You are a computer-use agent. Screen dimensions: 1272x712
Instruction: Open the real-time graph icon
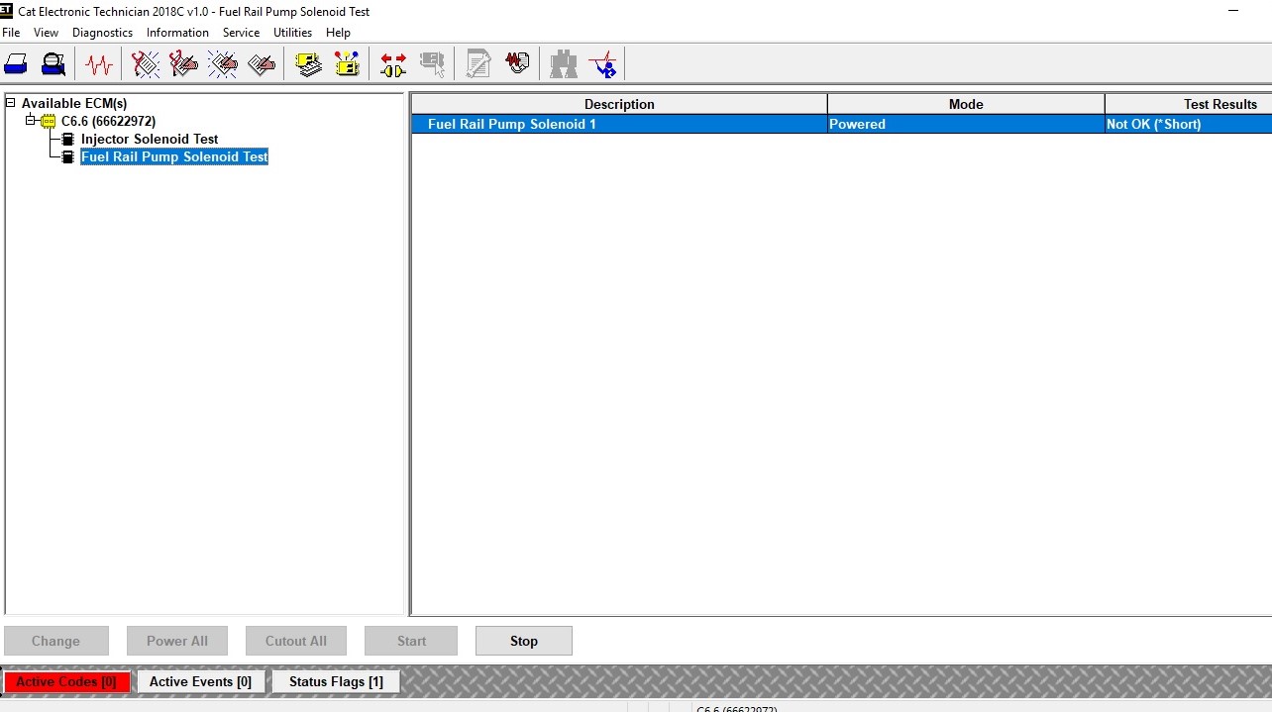pyautogui.click(x=602, y=65)
